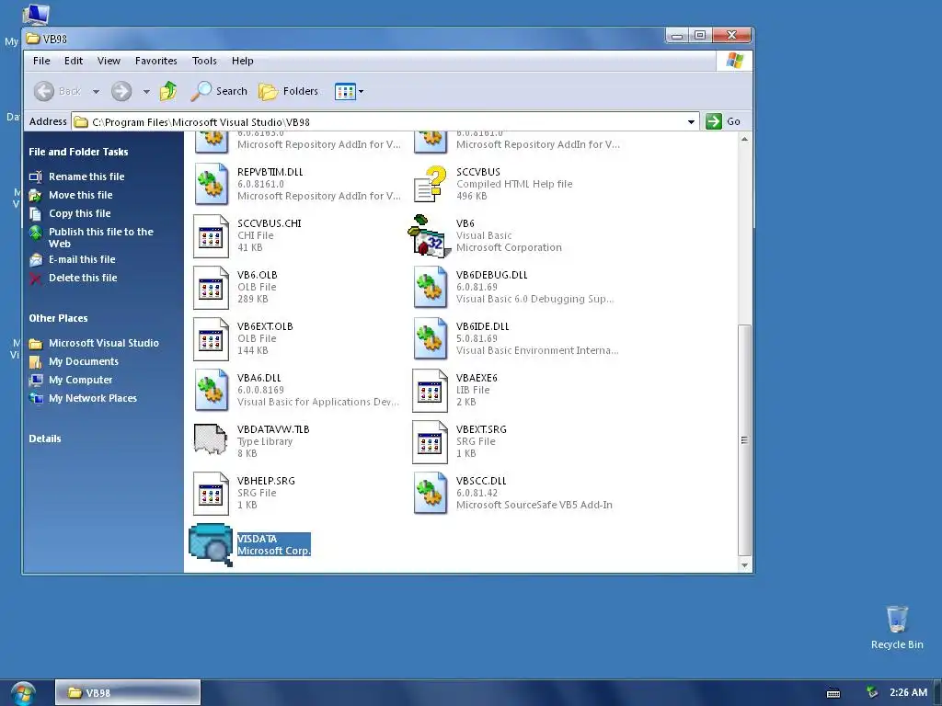Click the keyboard icon in system tray
Viewport: 942px width, 706px height.
click(833, 693)
